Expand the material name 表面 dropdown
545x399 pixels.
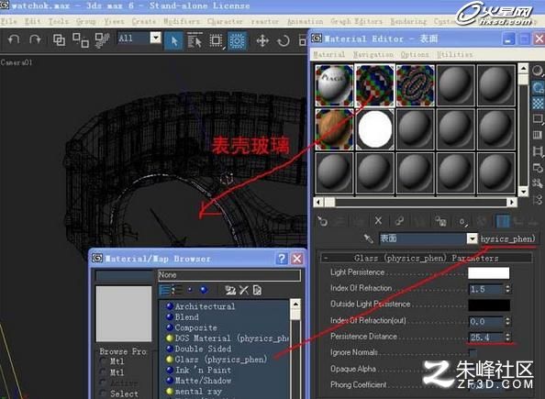(x=472, y=238)
